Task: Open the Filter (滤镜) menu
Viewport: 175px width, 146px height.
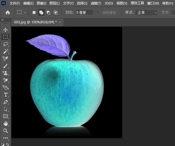Action: pos(96,3)
